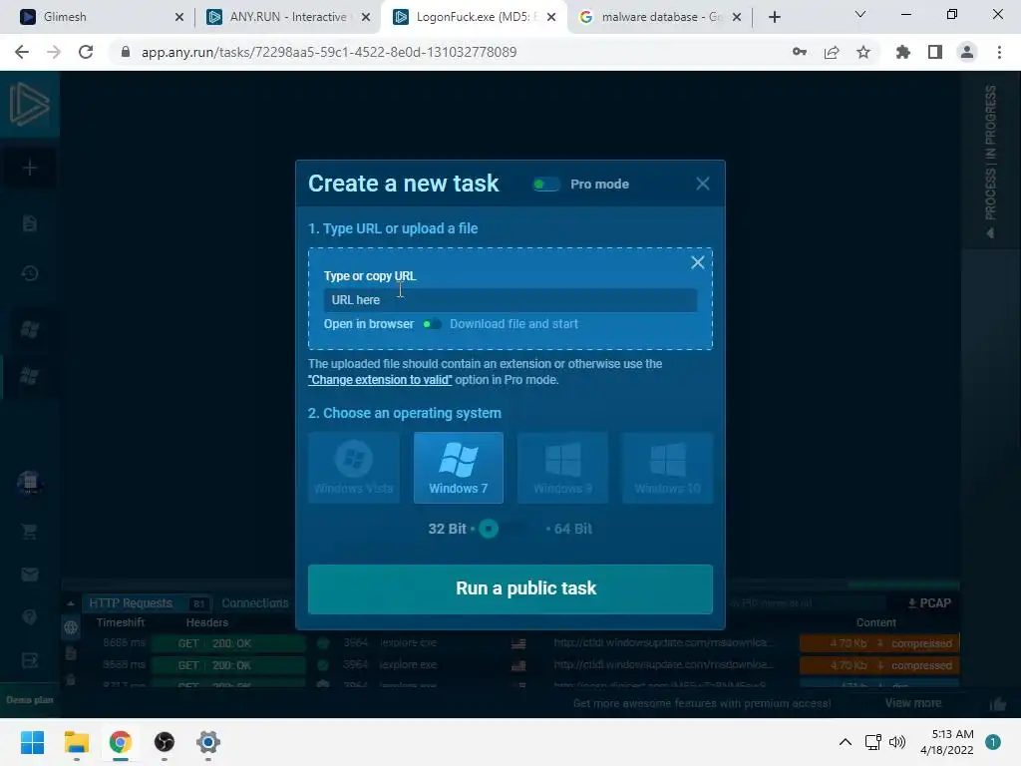This screenshot has height=766, width=1021.
Task: Bookmark this page with the star
Action: [863, 52]
